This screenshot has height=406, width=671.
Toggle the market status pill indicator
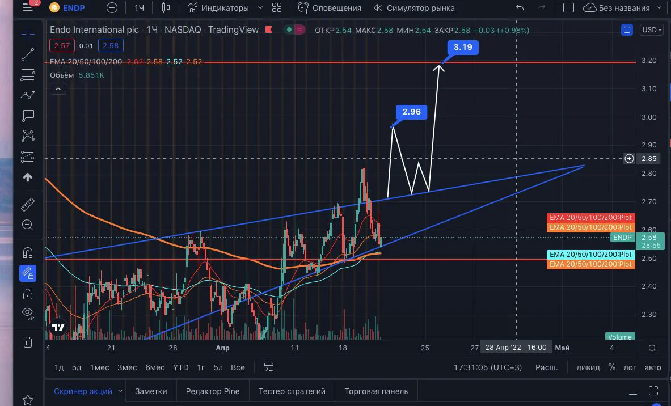tap(294, 29)
